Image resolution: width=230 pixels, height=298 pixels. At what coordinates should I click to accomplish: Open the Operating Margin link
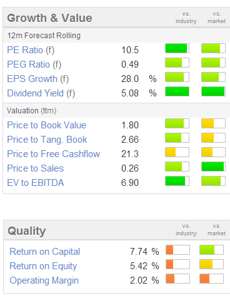point(44,280)
